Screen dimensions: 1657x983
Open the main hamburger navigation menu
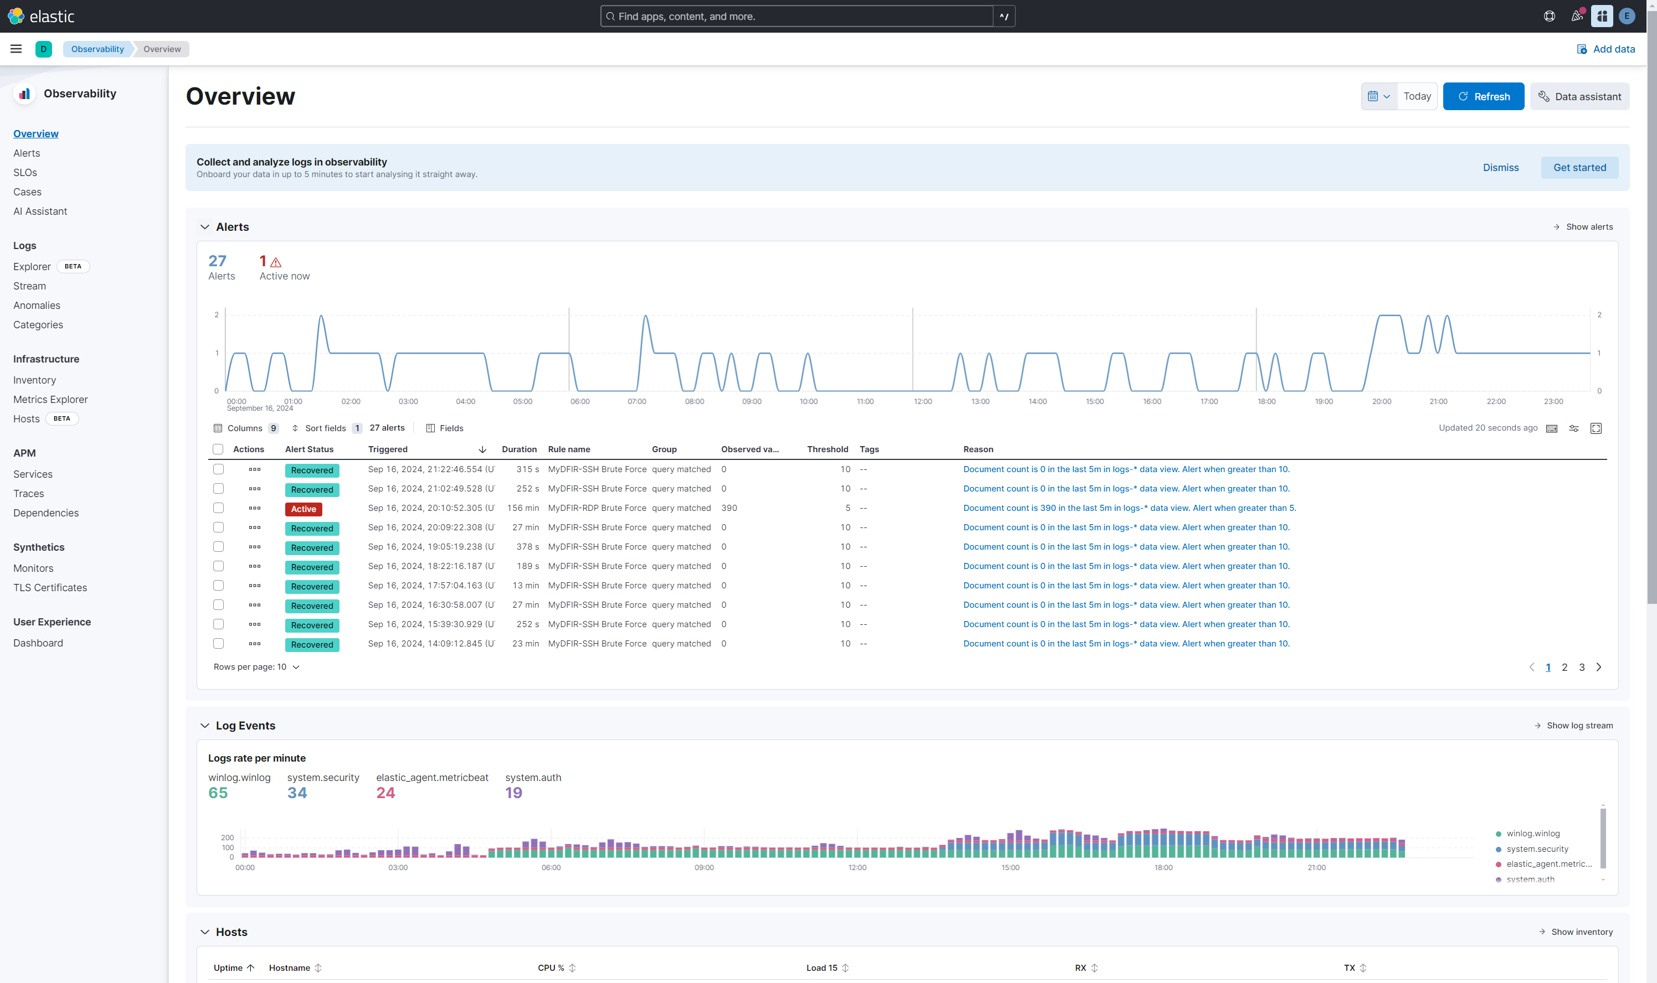(16, 48)
